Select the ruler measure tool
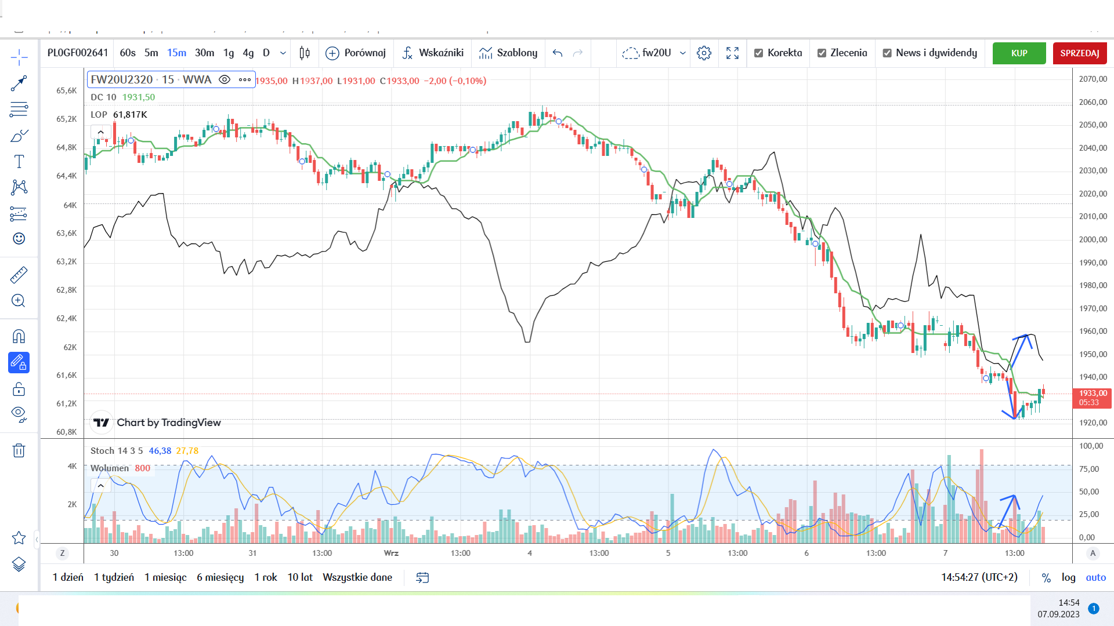The width and height of the screenshot is (1114, 626). [19, 275]
